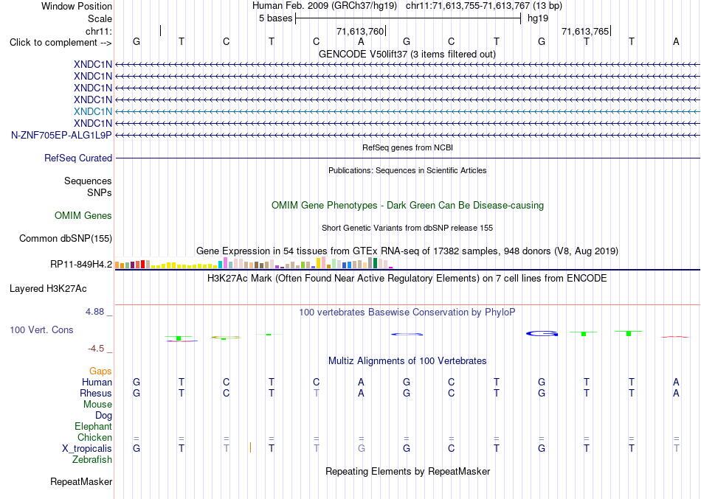Open the 100 Vert. Cons track label
Screen dimensions: 701x499
(x=41, y=329)
